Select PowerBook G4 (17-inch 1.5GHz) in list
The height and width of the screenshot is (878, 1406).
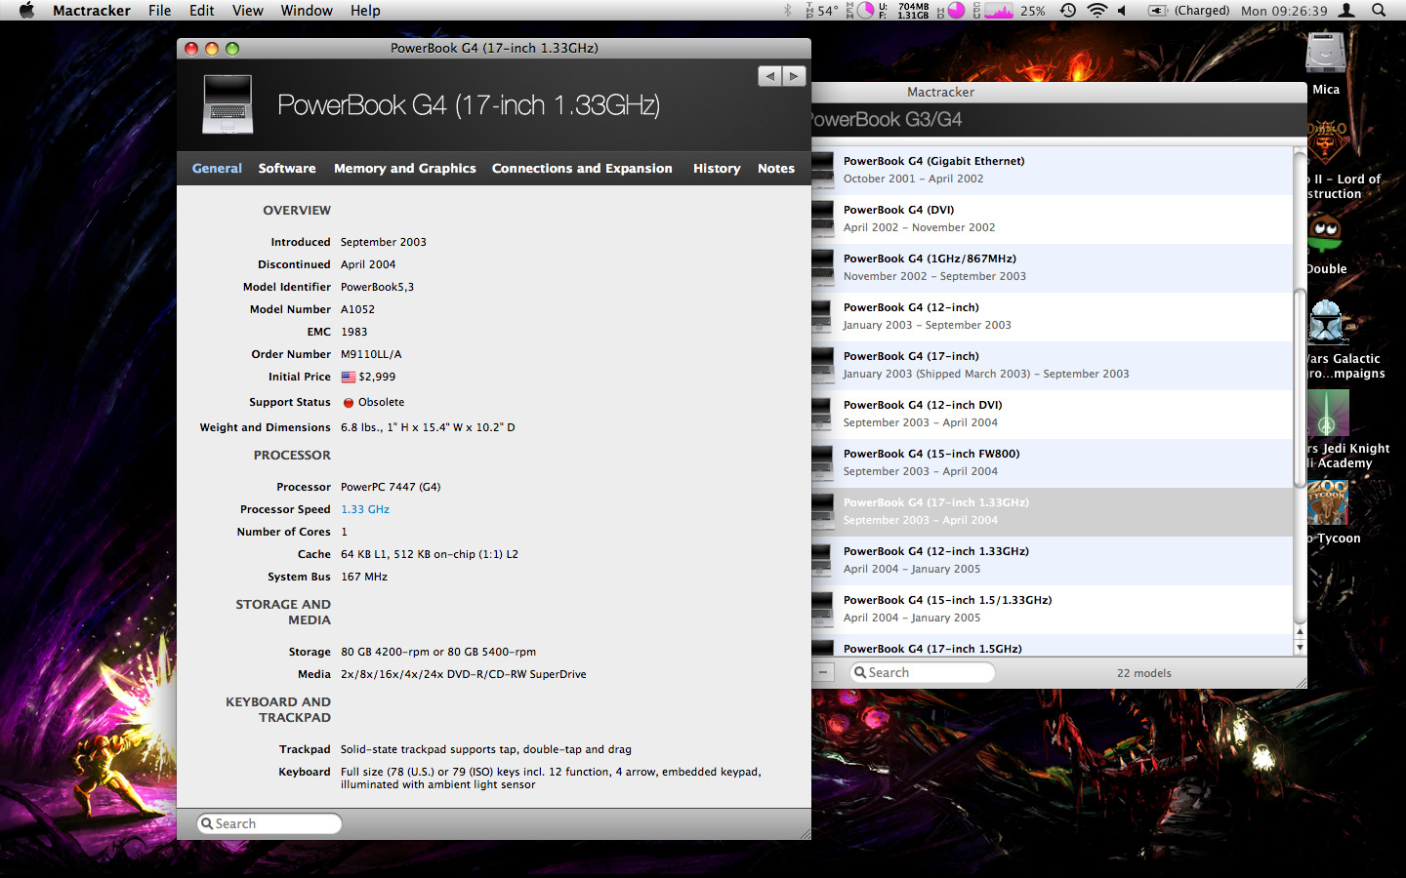coord(1053,645)
